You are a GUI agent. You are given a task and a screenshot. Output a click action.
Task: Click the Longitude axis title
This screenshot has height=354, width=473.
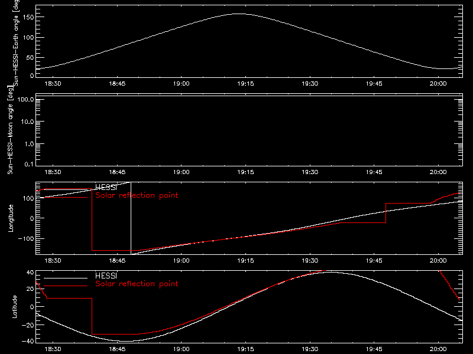click(x=11, y=218)
